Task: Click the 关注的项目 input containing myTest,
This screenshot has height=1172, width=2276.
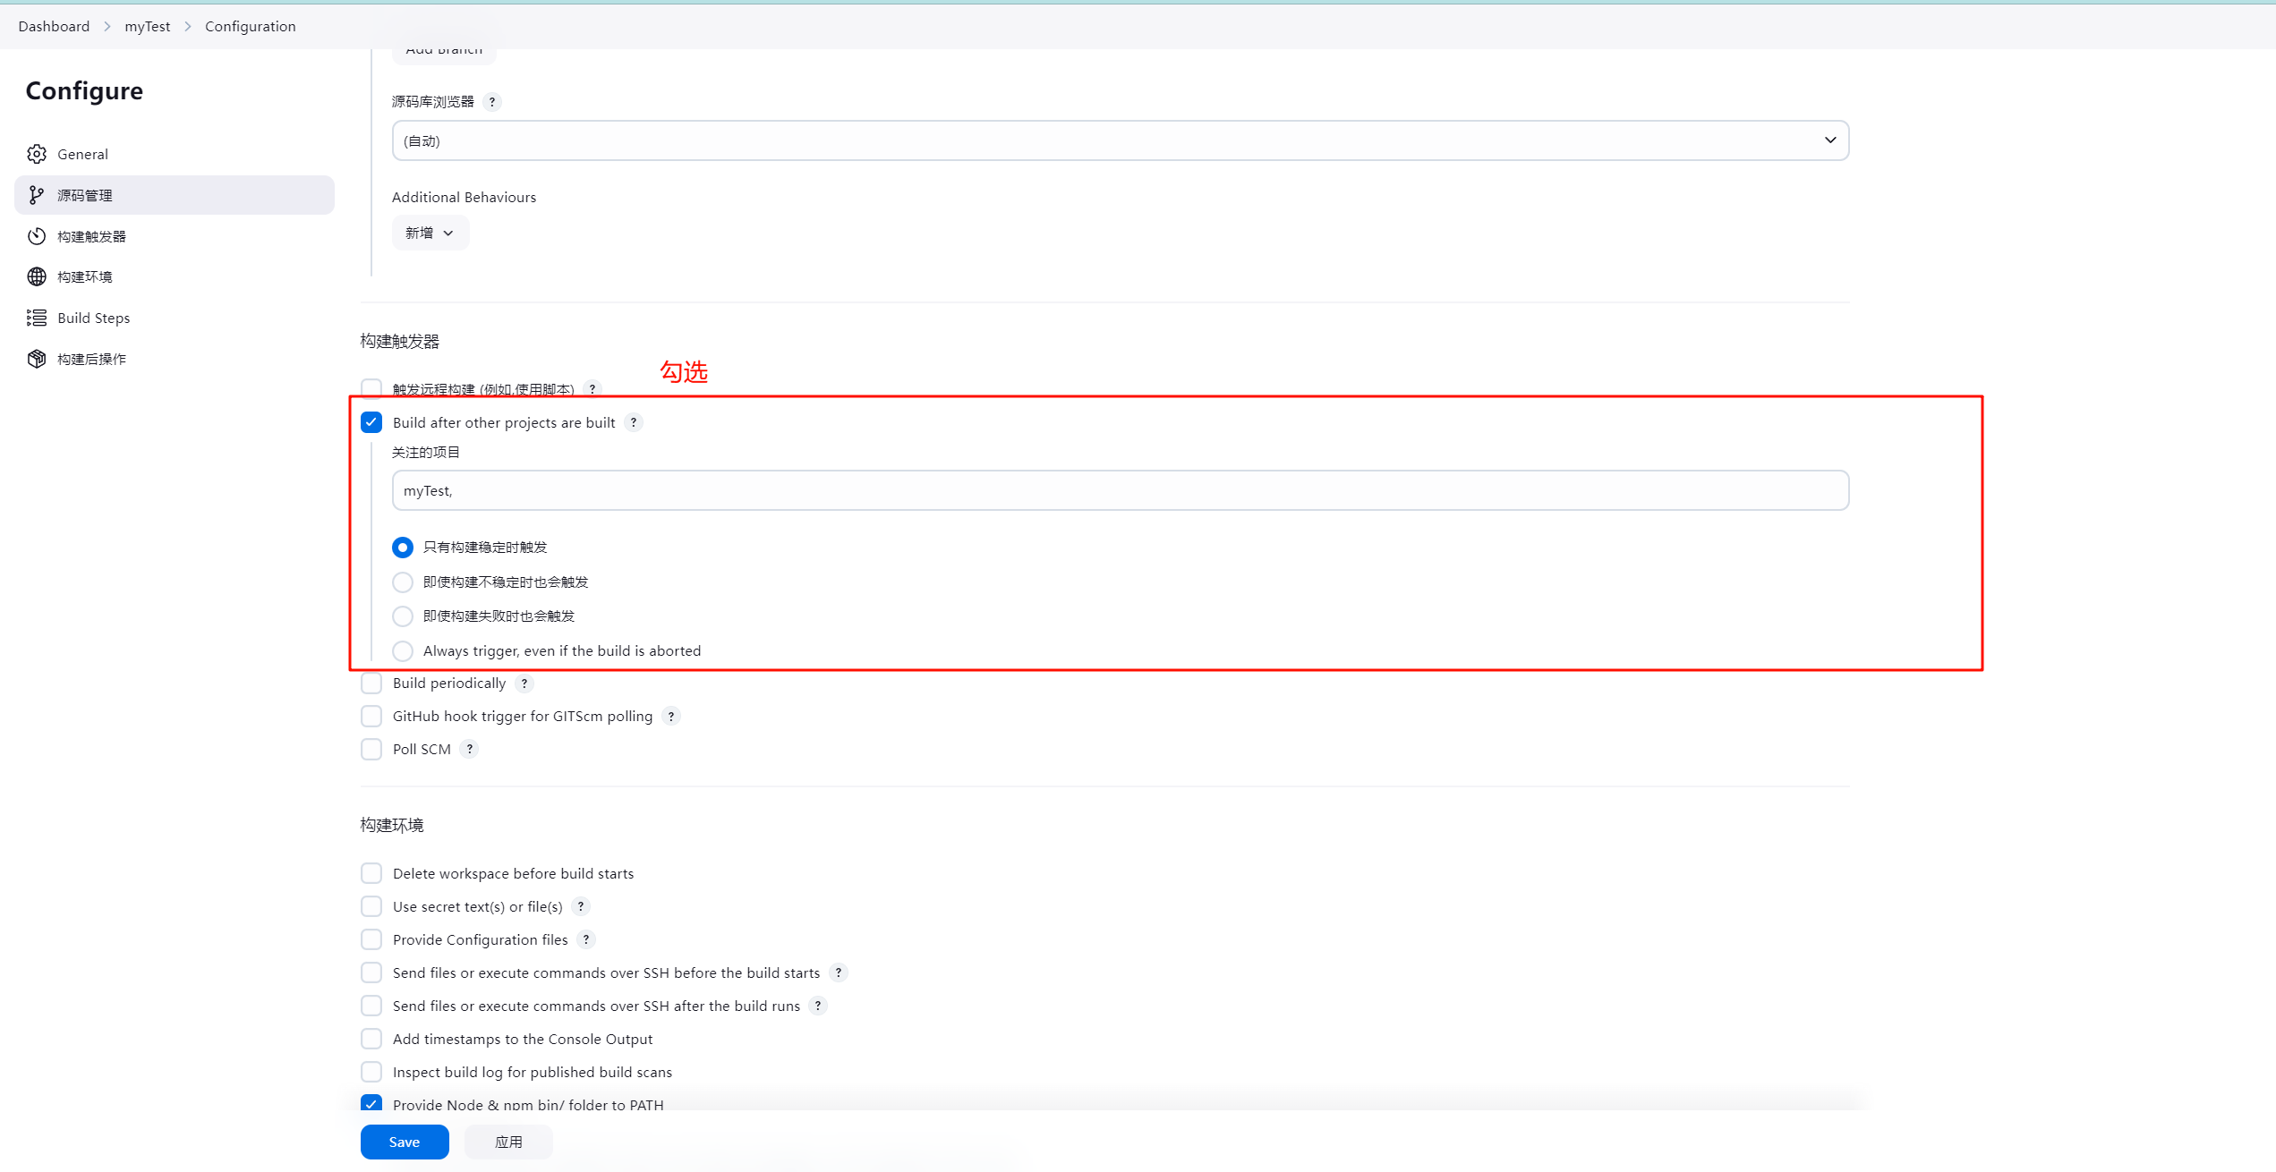Action: (x=1121, y=490)
